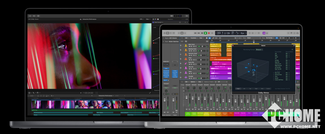325x134 pixels.
Task: Click the Stop transport button
Action: (202, 33)
